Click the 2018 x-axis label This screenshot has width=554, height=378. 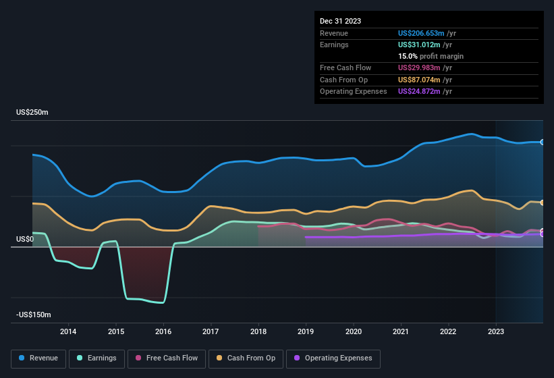pos(258,331)
